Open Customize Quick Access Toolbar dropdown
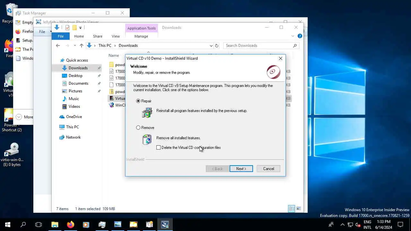411x231 pixels. (81, 28)
